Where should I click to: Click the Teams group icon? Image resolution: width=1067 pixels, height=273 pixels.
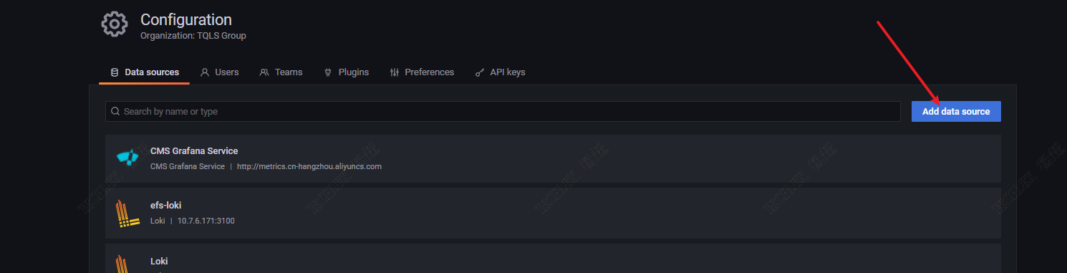(x=264, y=72)
